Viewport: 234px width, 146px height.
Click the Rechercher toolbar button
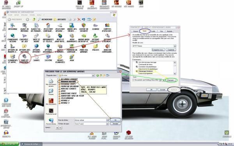coord(45,19)
